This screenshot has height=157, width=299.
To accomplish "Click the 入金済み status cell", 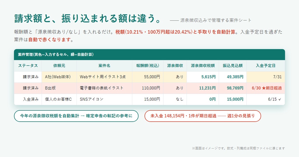I will click(x=28, y=99).
